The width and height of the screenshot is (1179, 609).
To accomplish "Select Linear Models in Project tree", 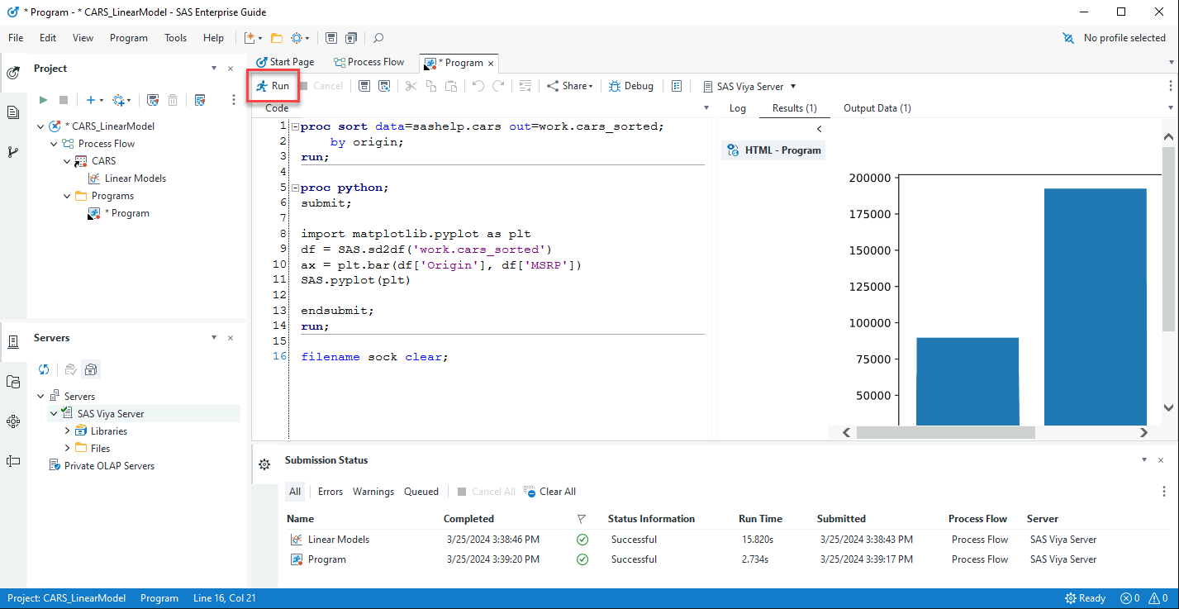I will 135,178.
